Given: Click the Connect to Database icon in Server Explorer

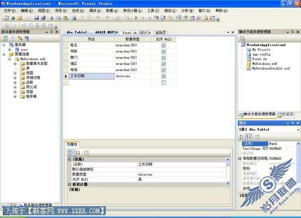Looking at the screenshot, I should click(20, 38).
